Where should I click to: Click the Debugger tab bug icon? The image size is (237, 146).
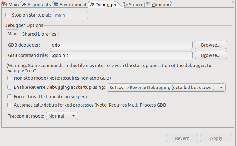coord(92,4)
